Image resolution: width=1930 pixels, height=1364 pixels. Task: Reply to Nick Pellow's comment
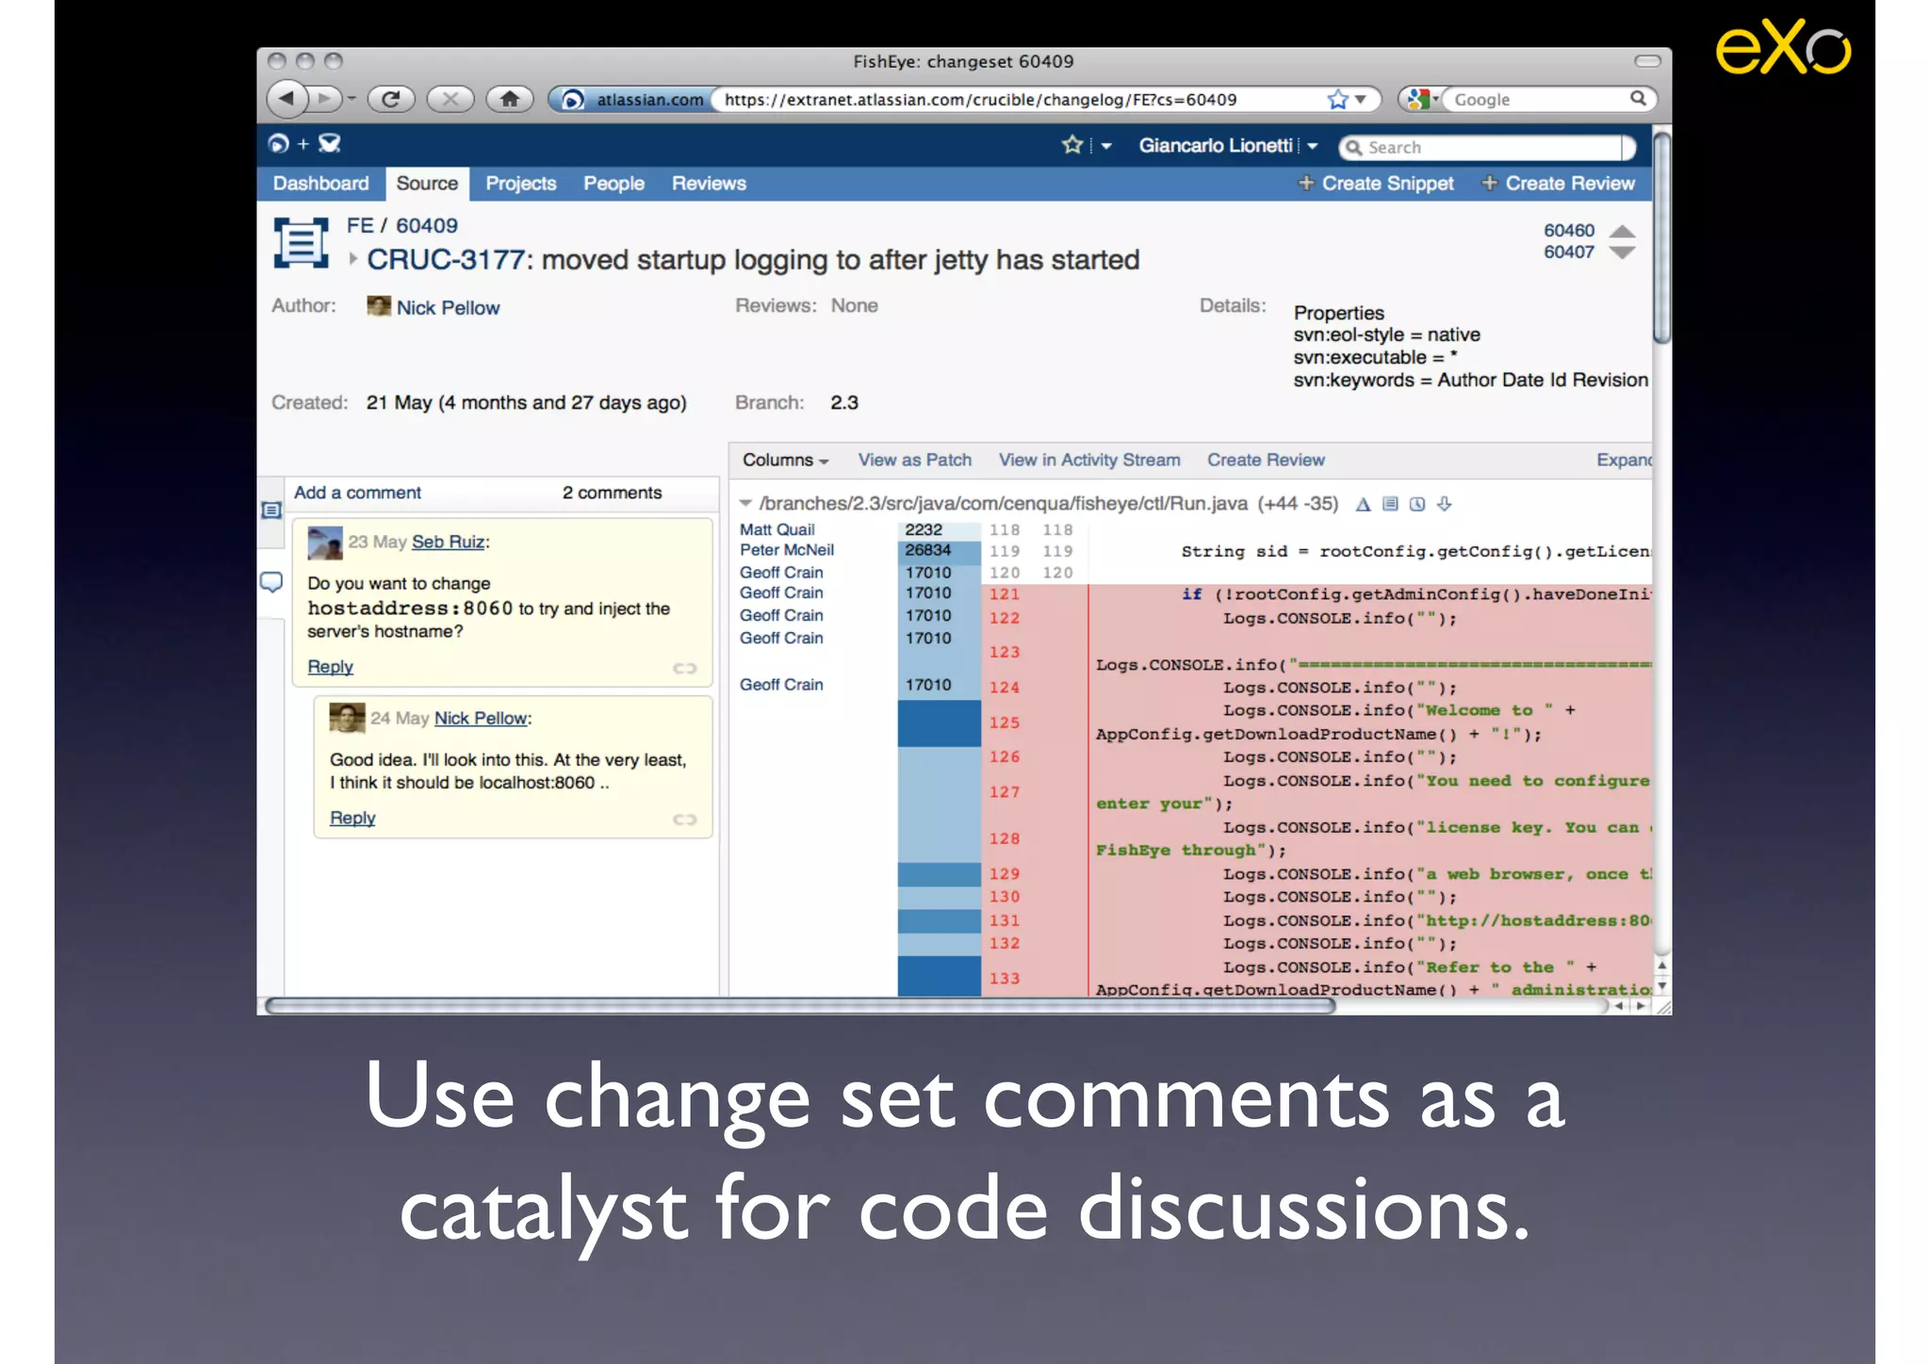352,819
